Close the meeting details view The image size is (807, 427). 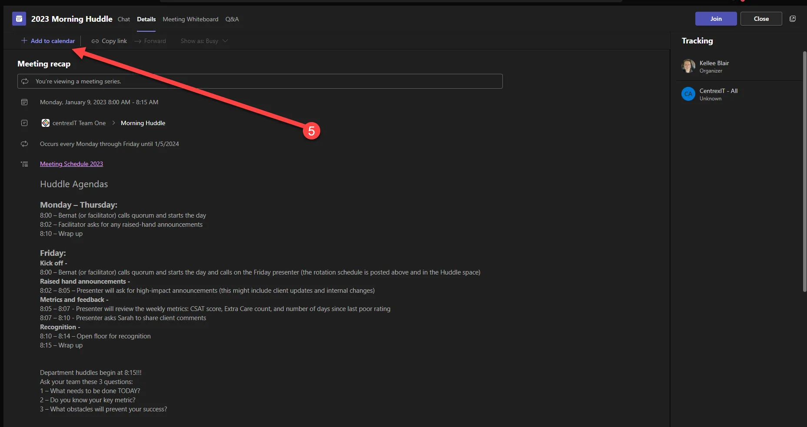pos(761,19)
